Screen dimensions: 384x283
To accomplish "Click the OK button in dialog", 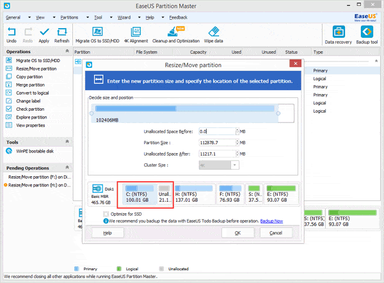I will [x=238, y=233].
